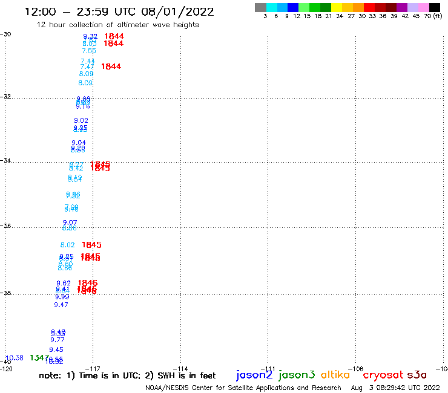The height and width of the screenshot is (393, 448).
Task: Click the '-108' longitude axis label
Action: tap(357, 369)
